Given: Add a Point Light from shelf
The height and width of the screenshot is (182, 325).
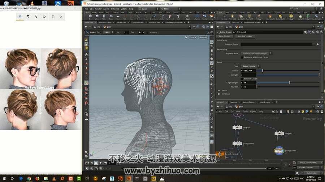Looking at the screenshot, I should tap(232, 17).
